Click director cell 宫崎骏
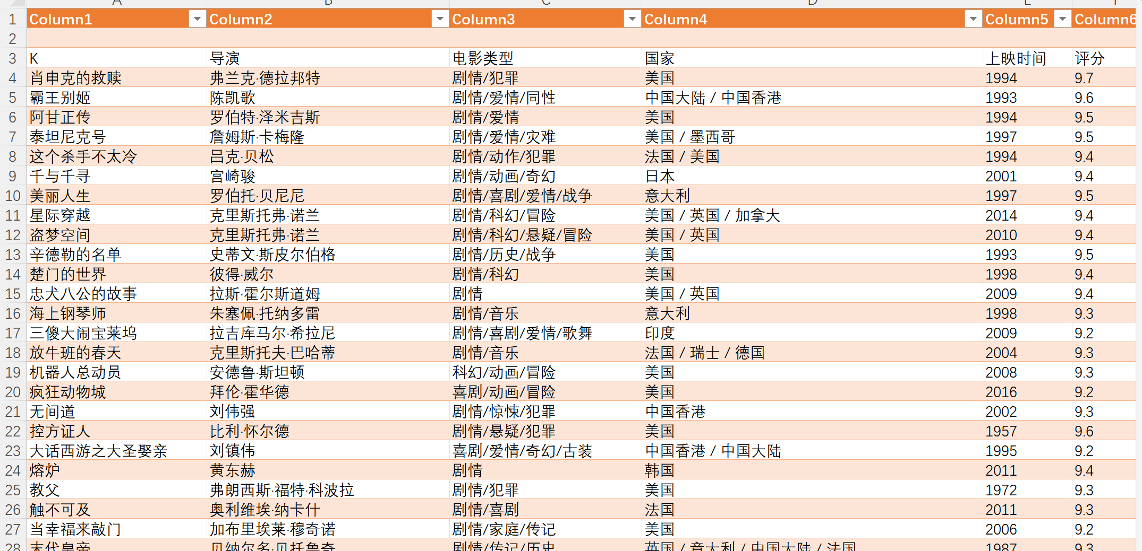Image resolution: width=1142 pixels, height=551 pixels. click(x=328, y=176)
